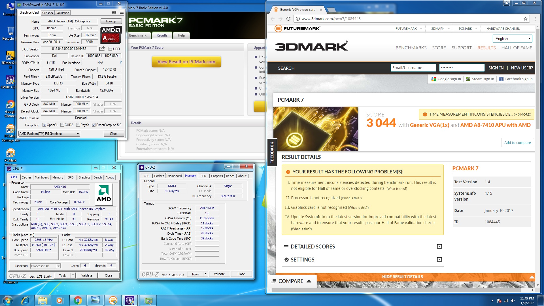Screen dimensions: 544x306
Task: Toggle the DirectCompute 5.0 checkbox
Action: click(x=93, y=125)
